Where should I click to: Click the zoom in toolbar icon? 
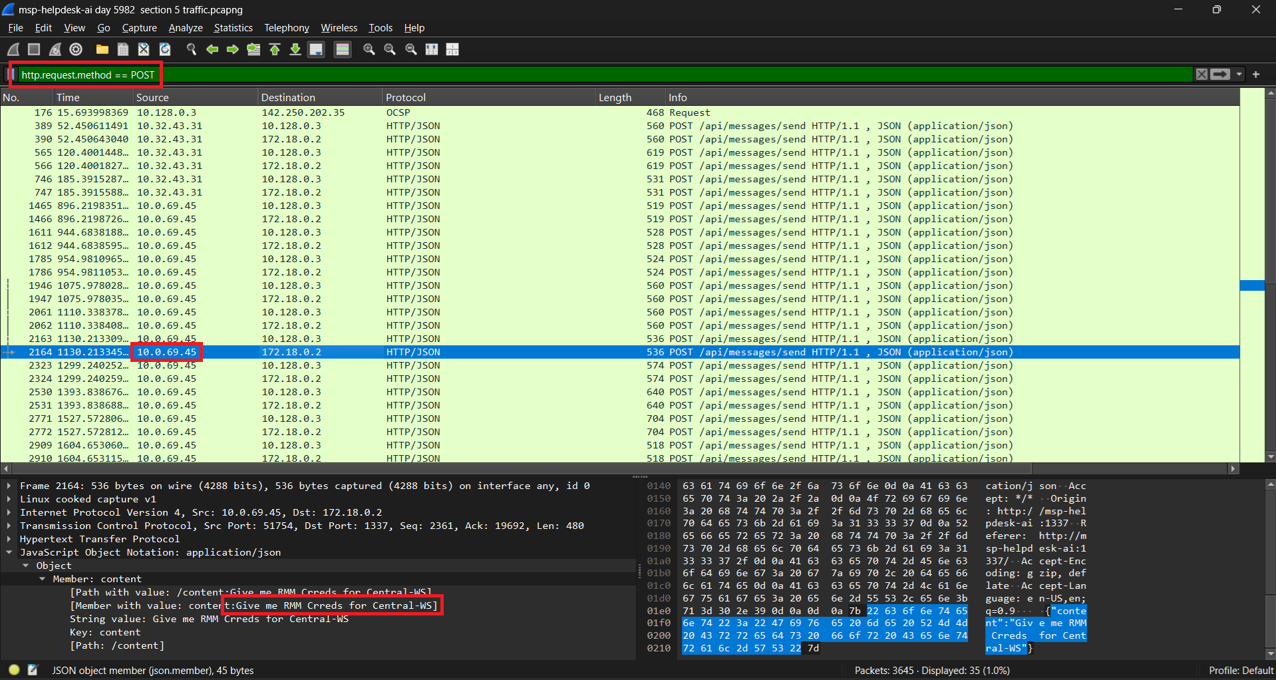click(x=369, y=49)
